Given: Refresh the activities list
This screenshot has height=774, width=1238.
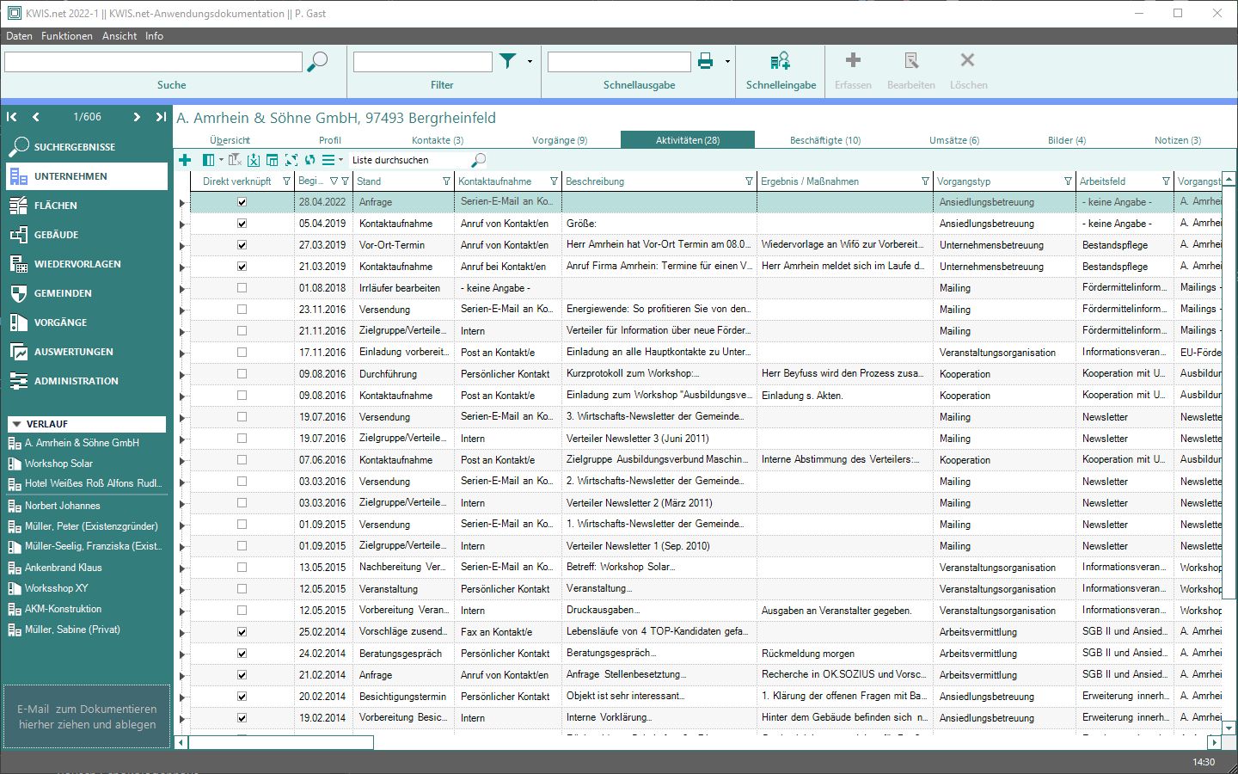Looking at the screenshot, I should pyautogui.click(x=310, y=160).
